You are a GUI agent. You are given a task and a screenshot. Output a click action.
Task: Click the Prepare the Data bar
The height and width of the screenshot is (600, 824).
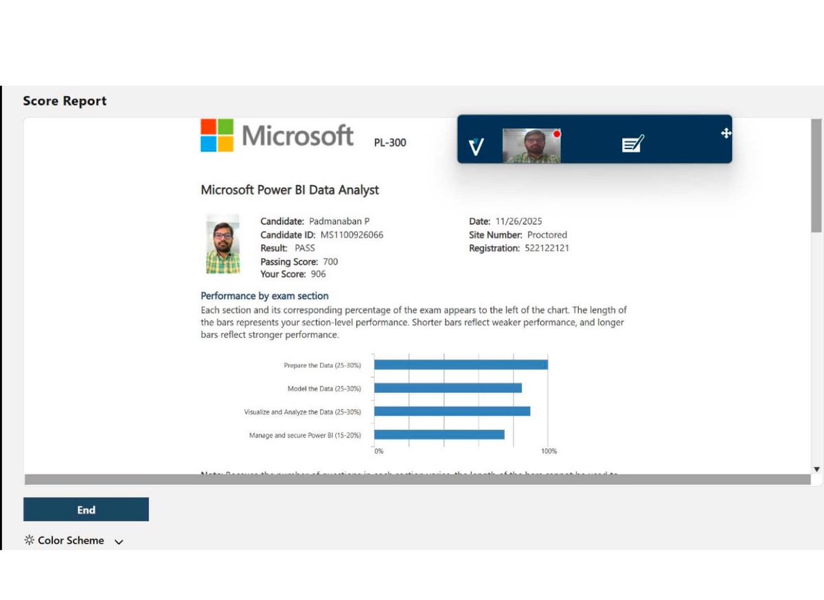tap(461, 364)
